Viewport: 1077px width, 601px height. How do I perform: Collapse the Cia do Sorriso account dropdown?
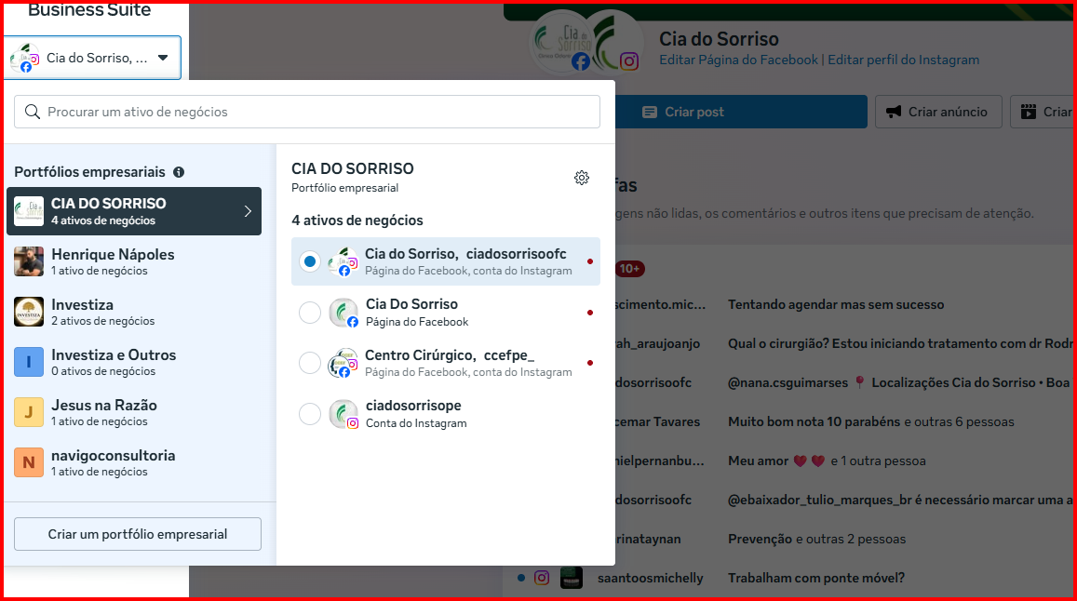coord(163,58)
